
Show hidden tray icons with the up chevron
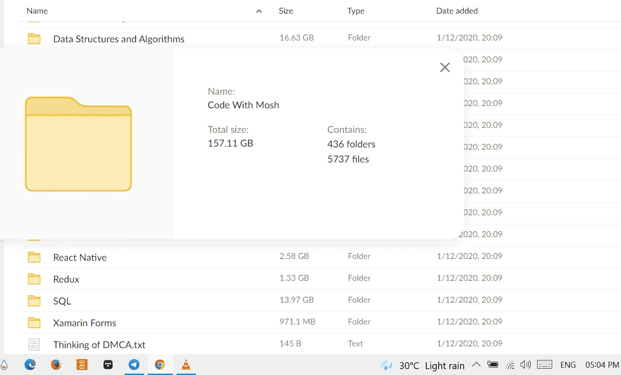click(x=476, y=365)
